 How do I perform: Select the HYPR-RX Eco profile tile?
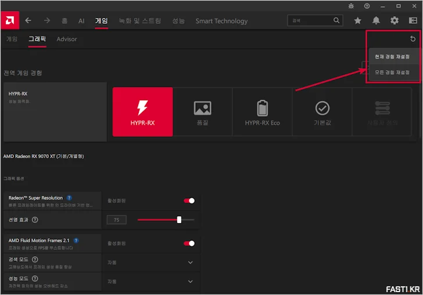click(262, 112)
